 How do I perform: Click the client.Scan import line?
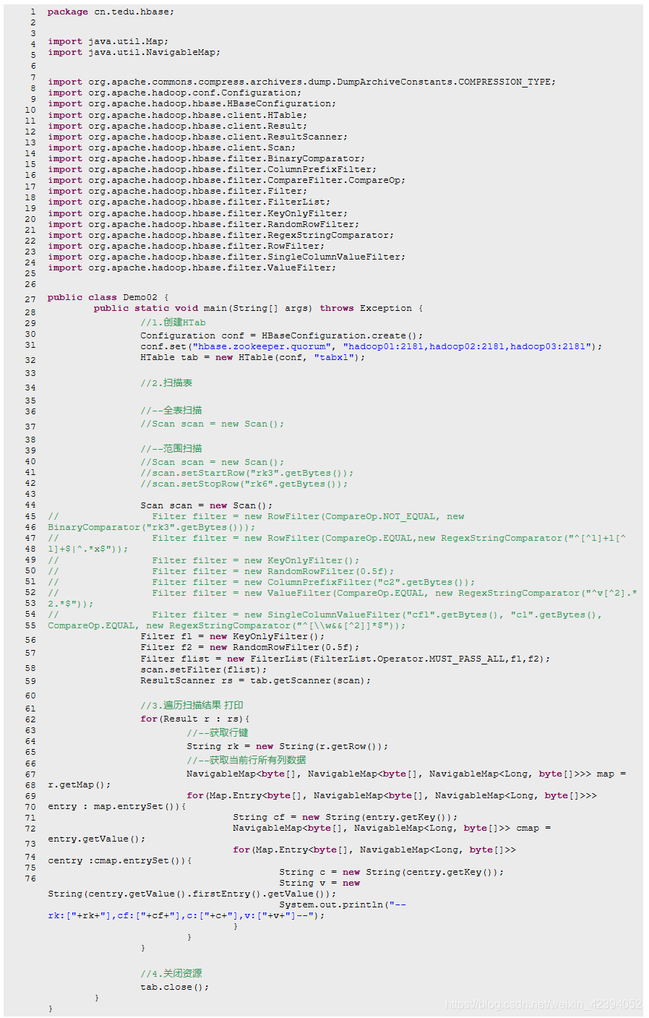[x=172, y=147]
